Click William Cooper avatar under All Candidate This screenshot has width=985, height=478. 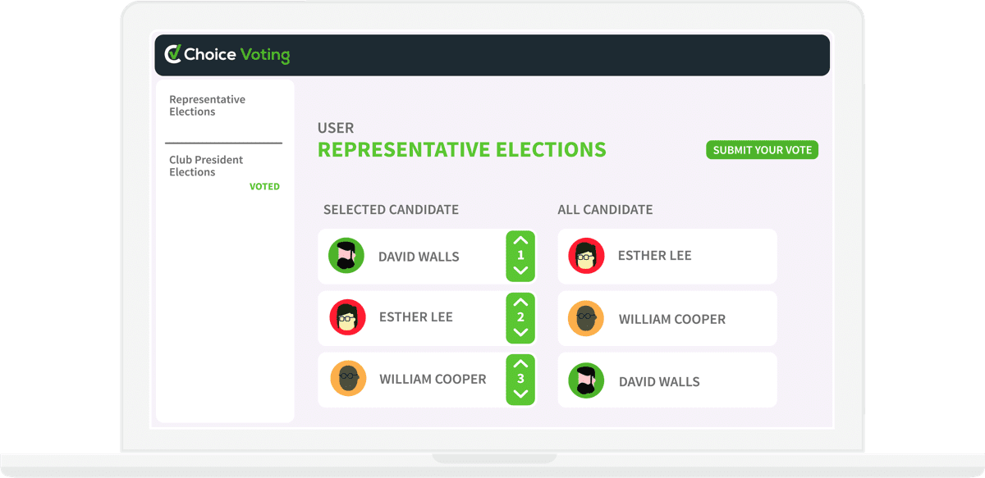pos(586,318)
